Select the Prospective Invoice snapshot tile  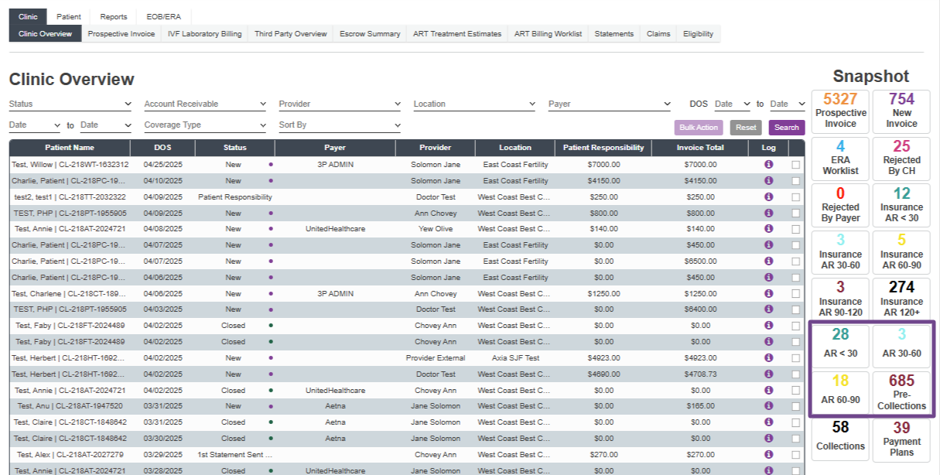(x=840, y=110)
